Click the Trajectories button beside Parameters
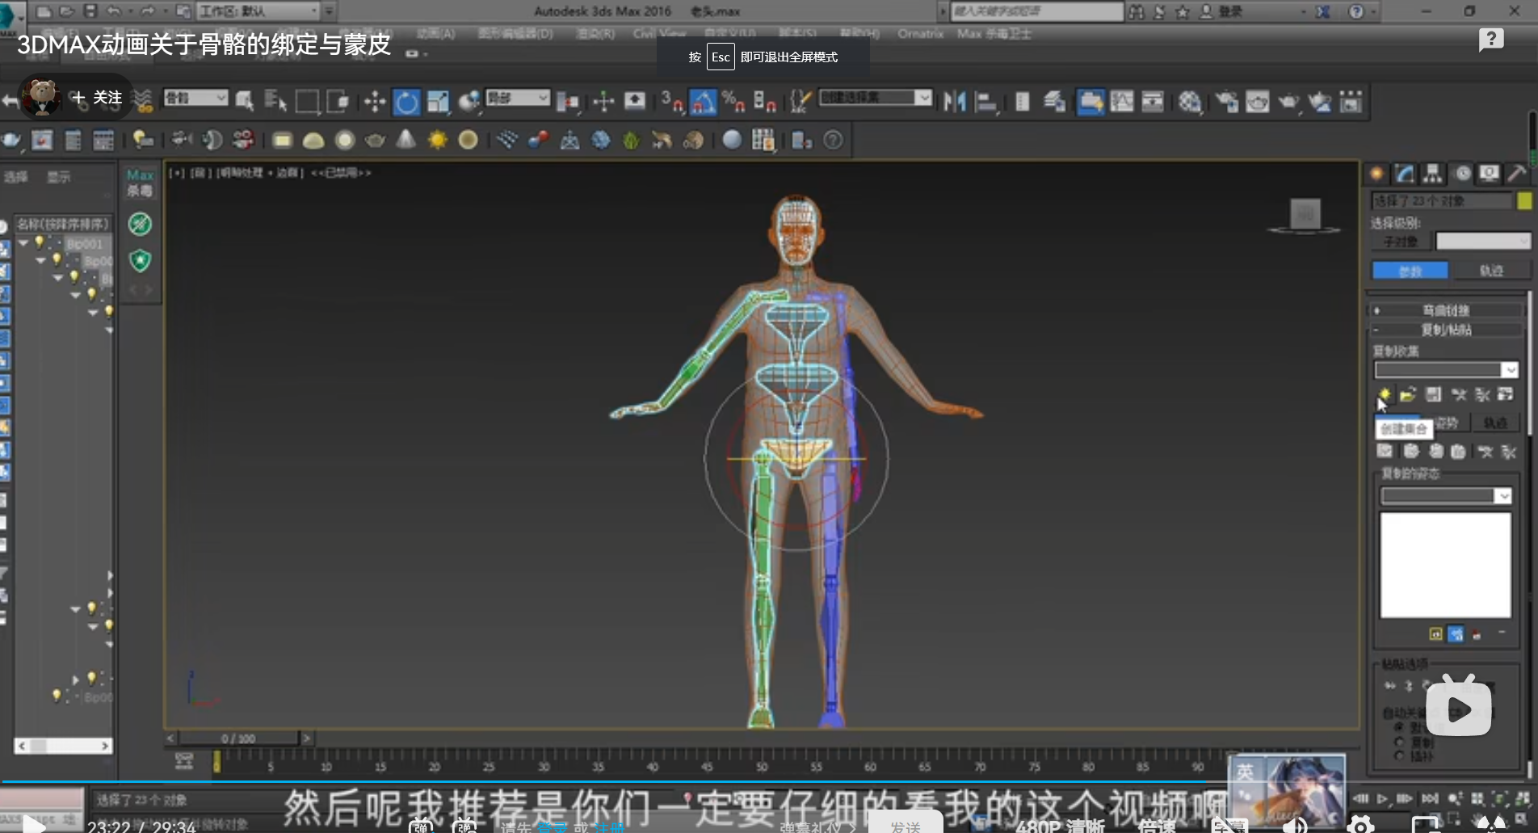The image size is (1538, 833). 1491,271
